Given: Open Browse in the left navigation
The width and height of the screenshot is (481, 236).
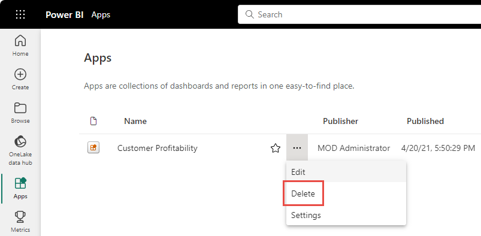Looking at the screenshot, I should [x=20, y=113].
